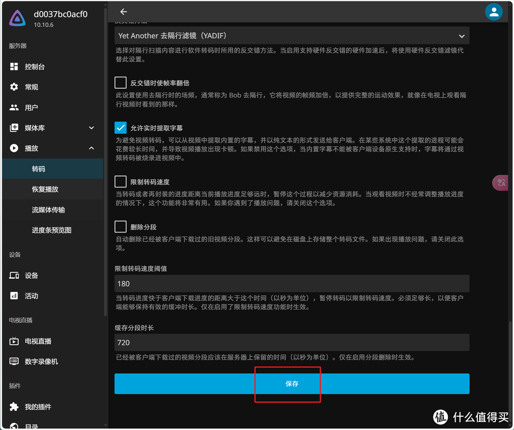Open the 用户 management section
514x430 pixels.
point(34,107)
